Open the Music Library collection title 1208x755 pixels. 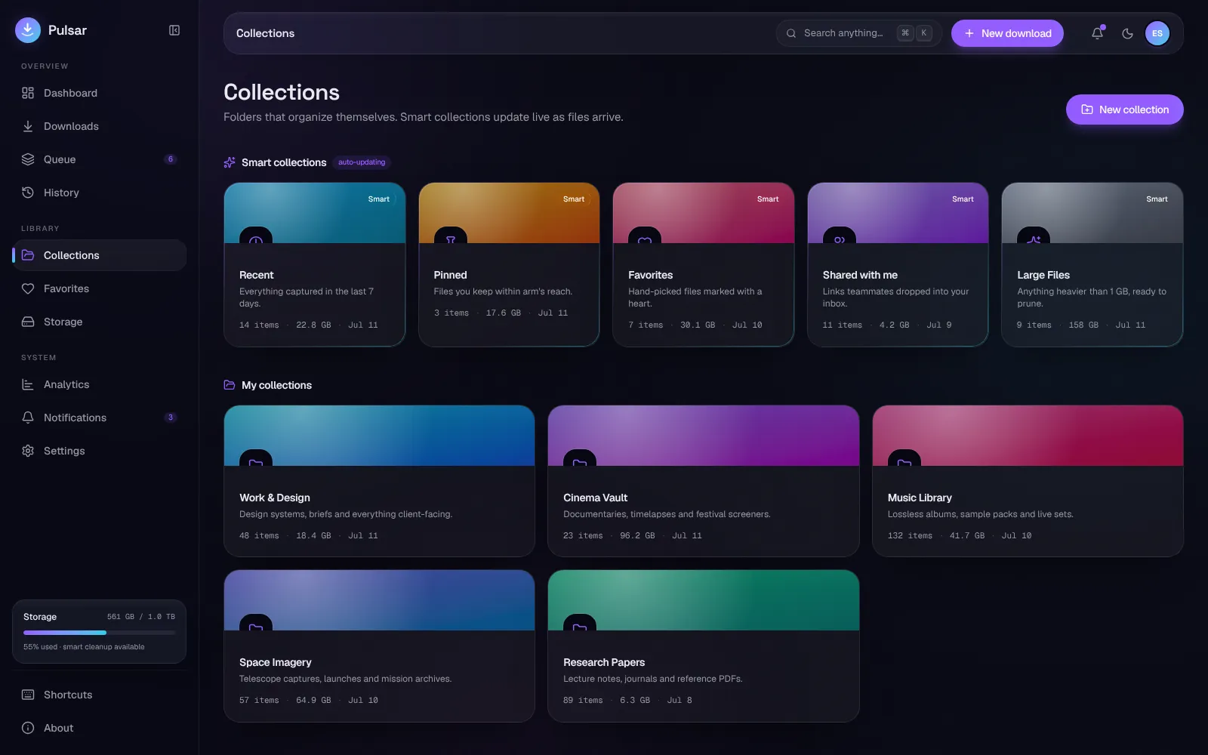pos(920,498)
